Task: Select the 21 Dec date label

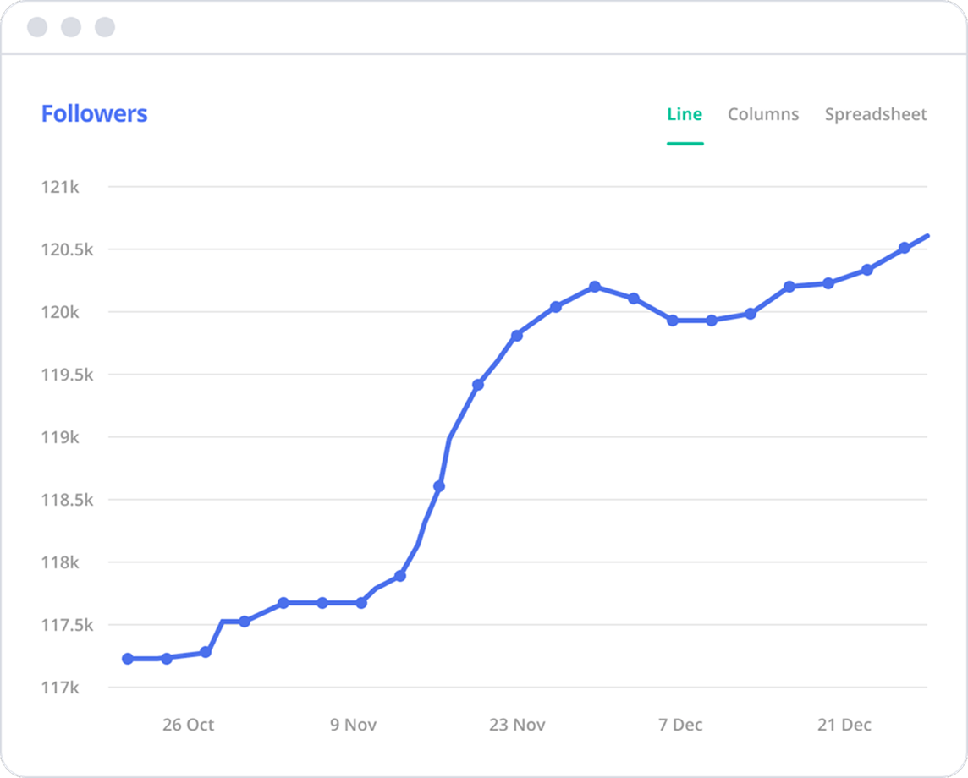Action: pyautogui.click(x=844, y=725)
